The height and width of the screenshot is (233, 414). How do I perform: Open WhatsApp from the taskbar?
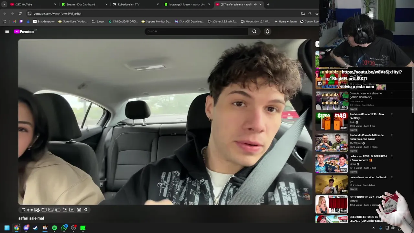pyautogui.click(x=64, y=228)
